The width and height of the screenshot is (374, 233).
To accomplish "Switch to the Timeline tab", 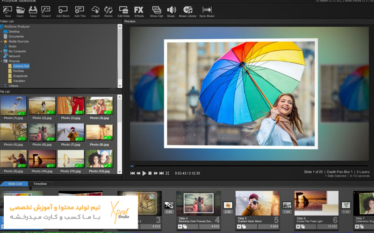I will (x=40, y=184).
